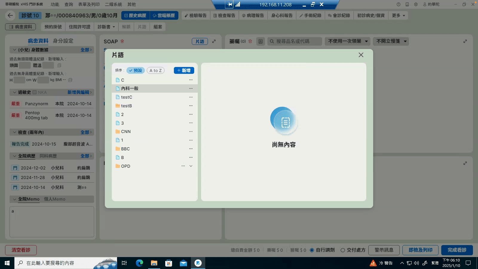Viewport: 478px width, 269px height.
Task: Open the 2024-12-02 小兒科 record
Action: coord(52,168)
